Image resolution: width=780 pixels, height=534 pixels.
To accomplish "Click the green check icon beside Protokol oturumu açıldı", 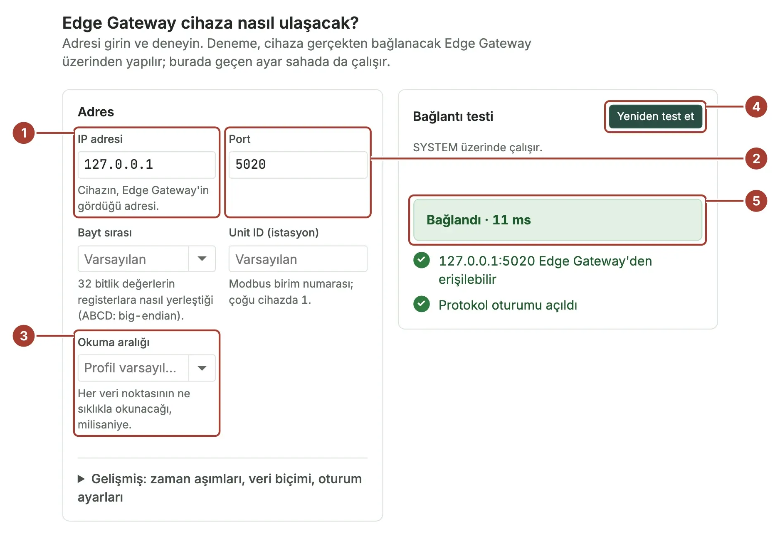I will (422, 304).
